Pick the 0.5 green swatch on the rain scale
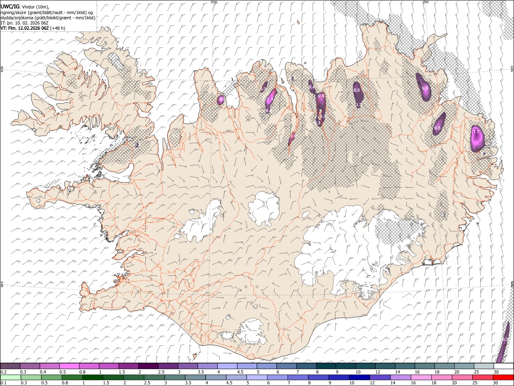 click(52, 377)
